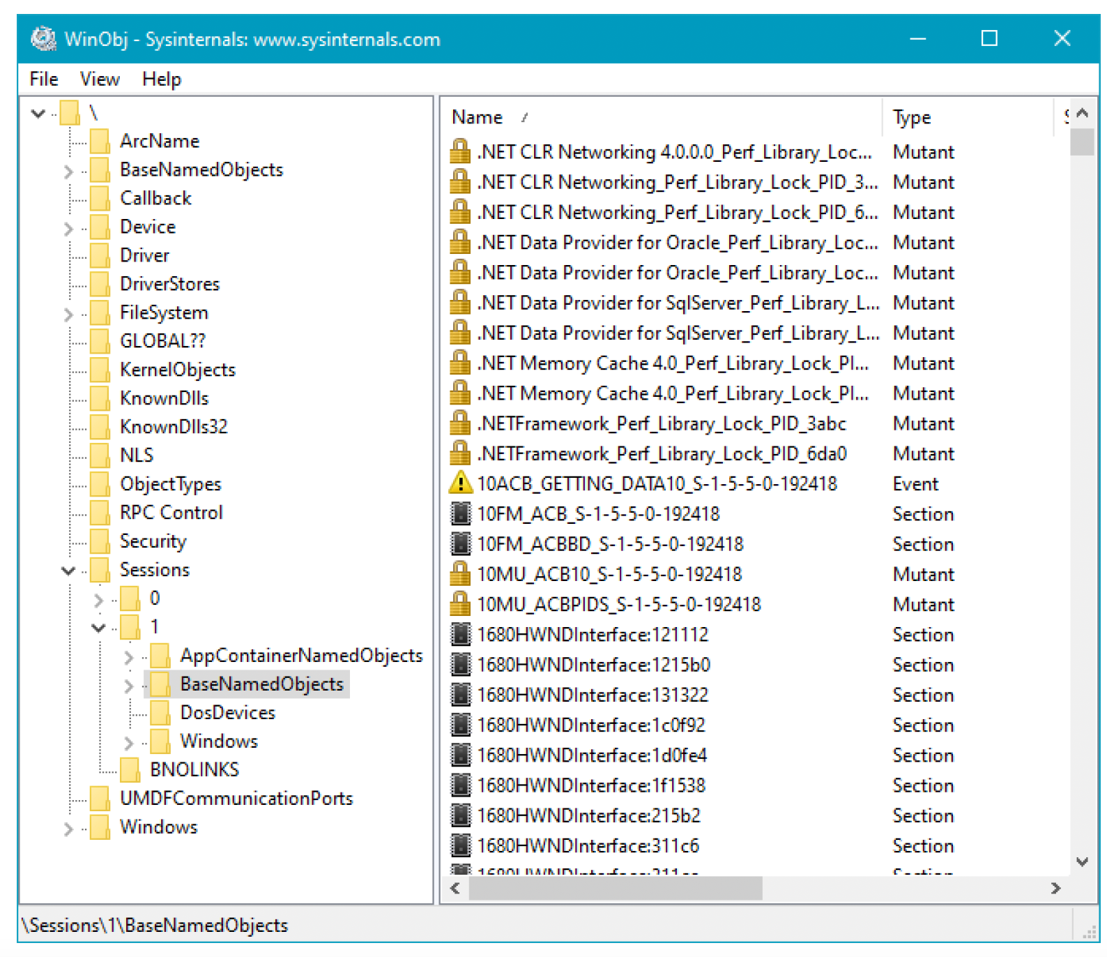Click the section icon of 1680HWNDInterface:1c0f92
The image size is (1107, 957).
tap(460, 725)
